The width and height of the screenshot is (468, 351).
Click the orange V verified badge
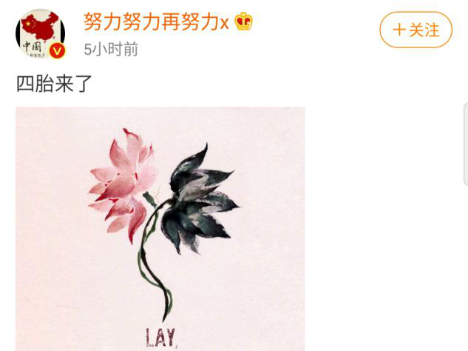(57, 51)
